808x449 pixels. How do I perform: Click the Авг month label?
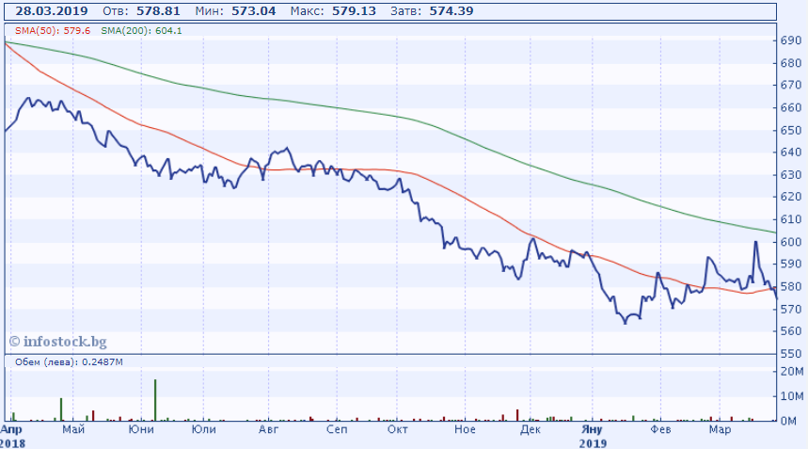point(268,429)
